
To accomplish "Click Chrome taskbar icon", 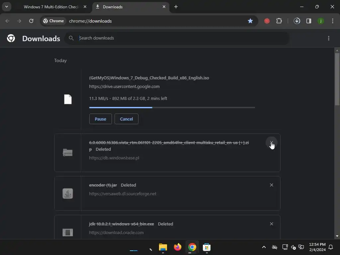I will 192,247.
